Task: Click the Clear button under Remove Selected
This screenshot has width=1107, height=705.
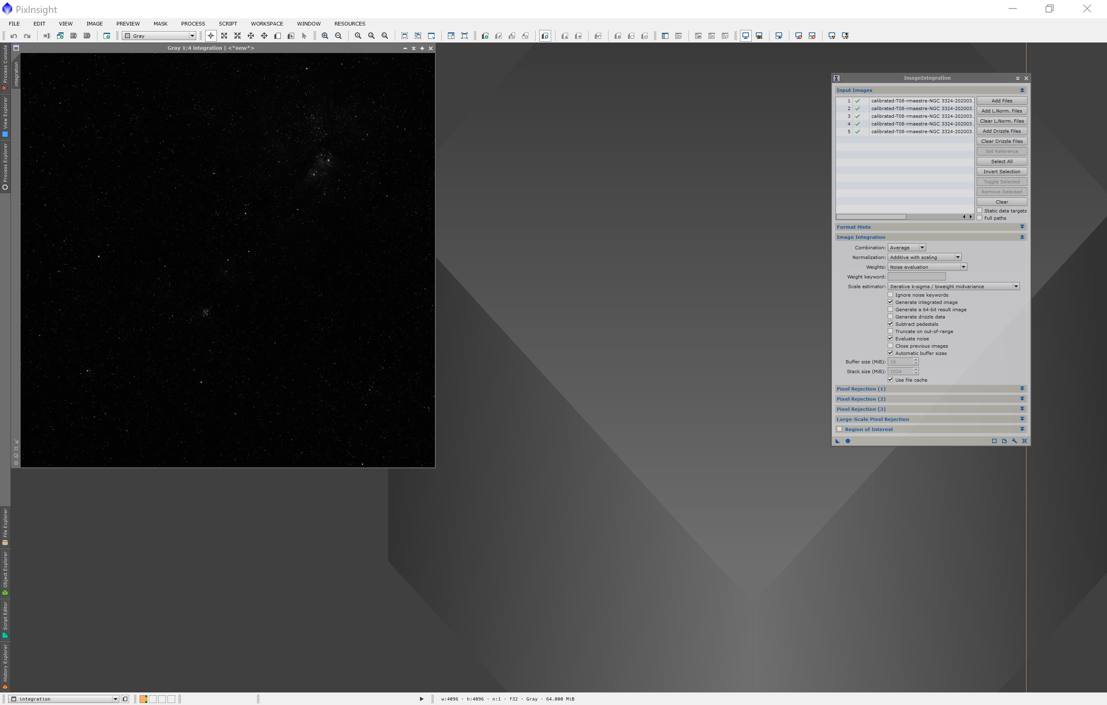Action: point(1001,202)
